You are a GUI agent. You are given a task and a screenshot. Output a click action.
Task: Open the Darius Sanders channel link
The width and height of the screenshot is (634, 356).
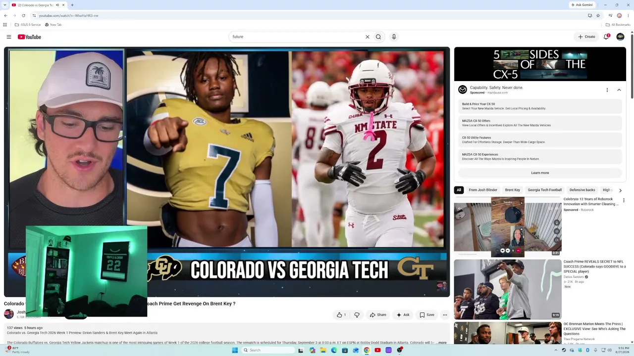[574, 277]
